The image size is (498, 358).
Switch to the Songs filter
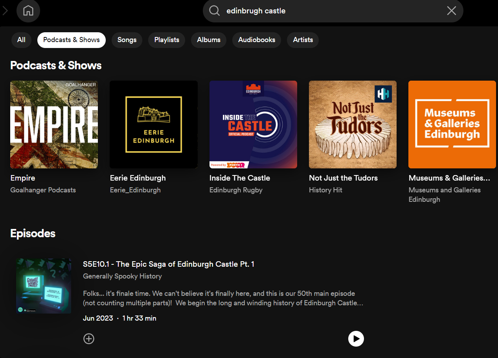coord(127,40)
